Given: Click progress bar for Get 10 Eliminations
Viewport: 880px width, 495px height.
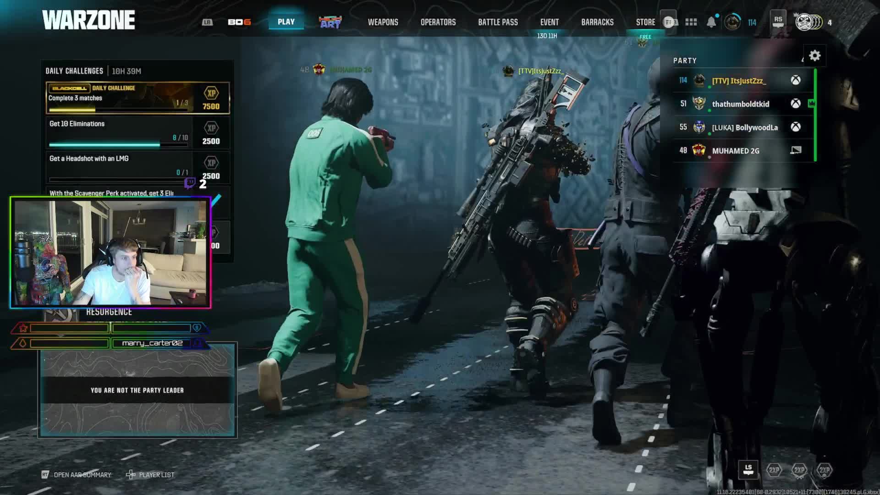Looking at the screenshot, I should 118,145.
